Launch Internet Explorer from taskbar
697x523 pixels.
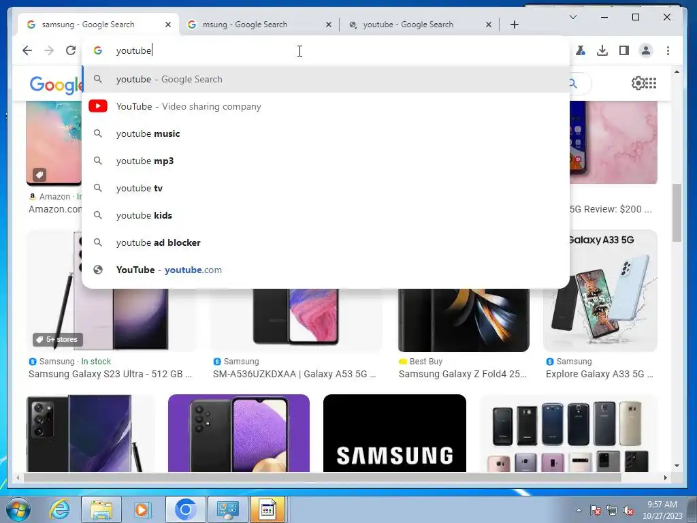[x=60, y=509]
